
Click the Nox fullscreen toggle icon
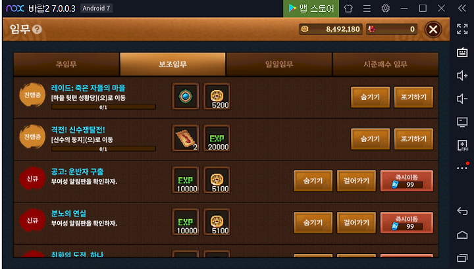click(462, 29)
